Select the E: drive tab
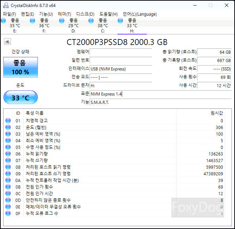Image resolution: width=235 pixels, height=229 pixels. [15, 26]
